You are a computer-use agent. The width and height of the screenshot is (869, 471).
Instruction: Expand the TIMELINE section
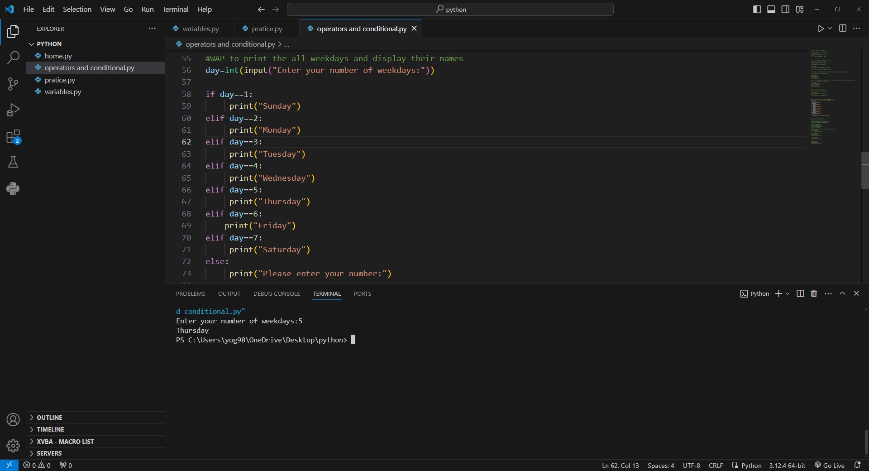[95, 429]
